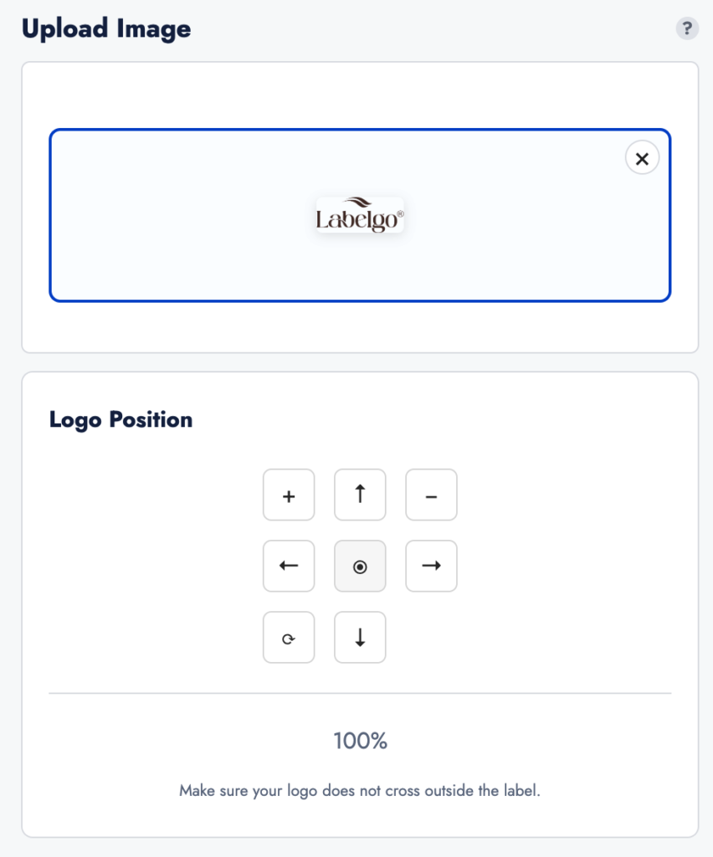Rotate the logo using the rotate button
Viewport: 713px width, 857px height.
289,638
